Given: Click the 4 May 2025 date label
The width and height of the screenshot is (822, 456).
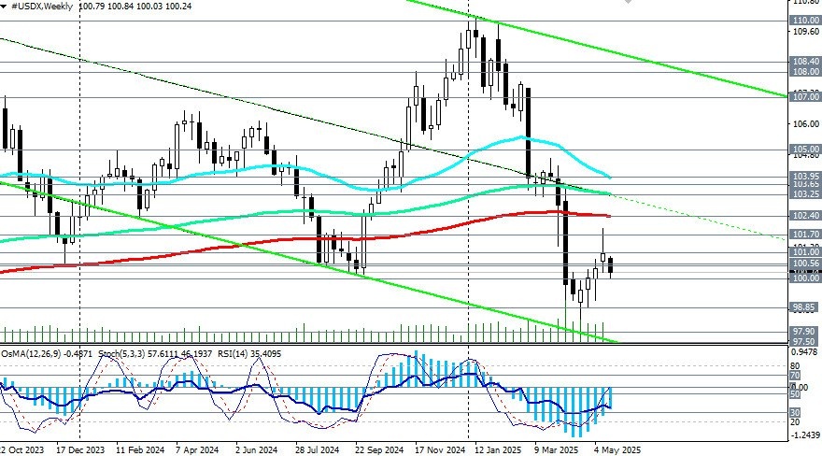Looking at the screenshot, I should pos(617,449).
